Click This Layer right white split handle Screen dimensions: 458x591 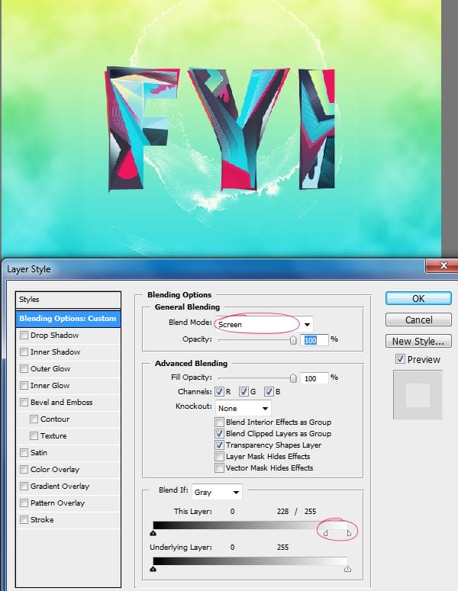click(349, 533)
